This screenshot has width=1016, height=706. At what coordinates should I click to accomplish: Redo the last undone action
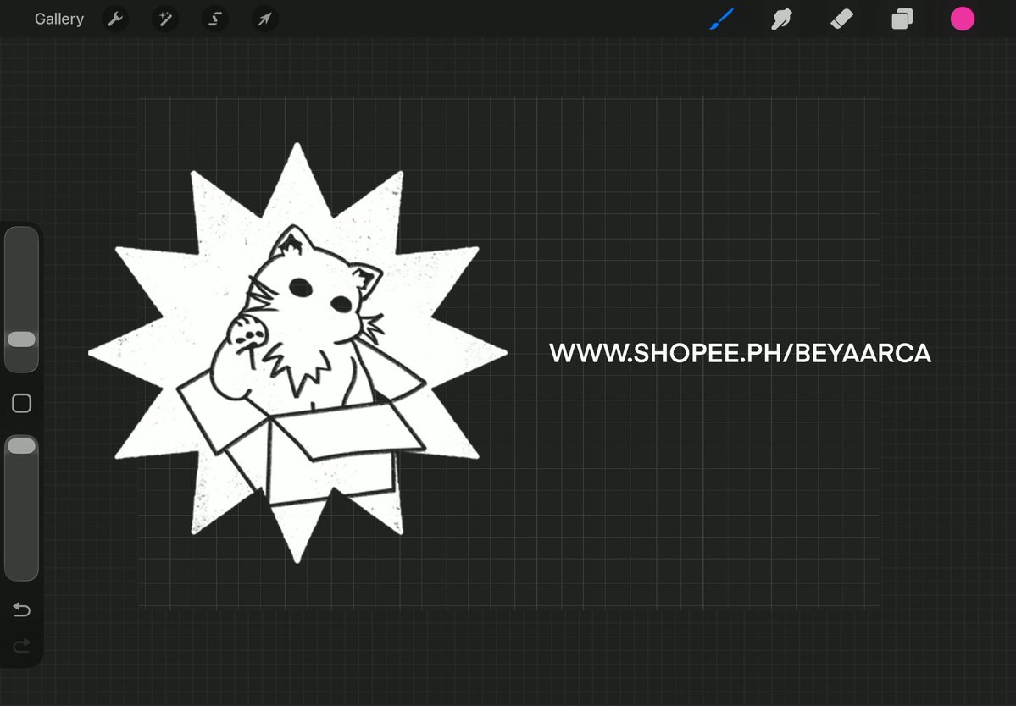(21, 645)
